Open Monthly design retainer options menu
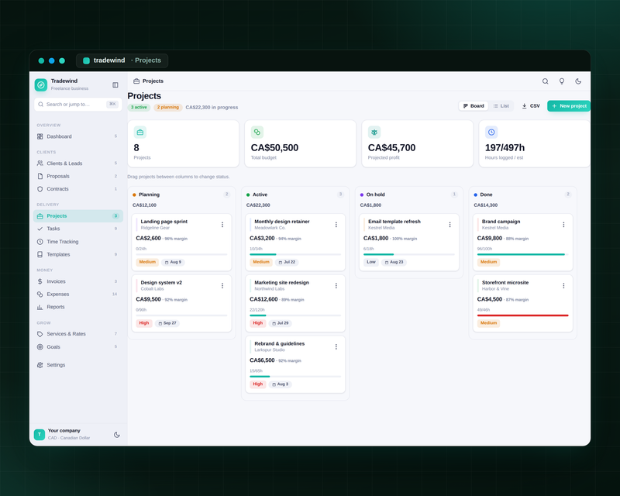 336,225
